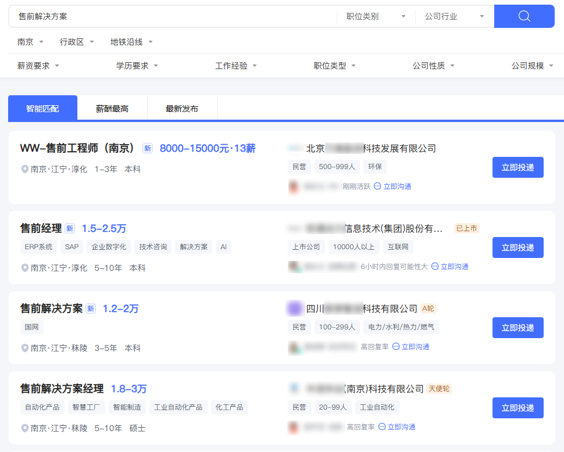564x452 pixels.
Task: Click the 国网 tag under 售前解决方案
Action: click(32, 327)
